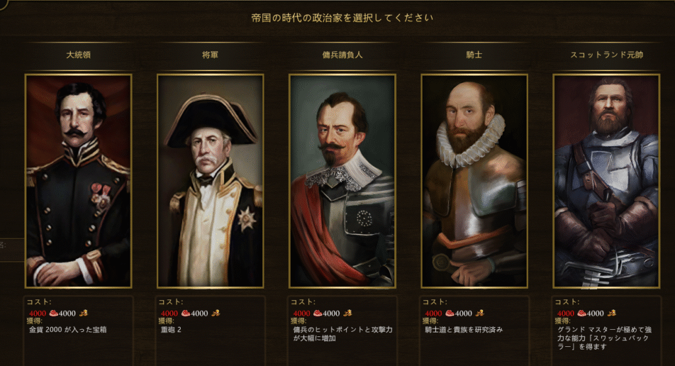Click the 騎士道と貴族を研究済み reward description

(x=463, y=329)
